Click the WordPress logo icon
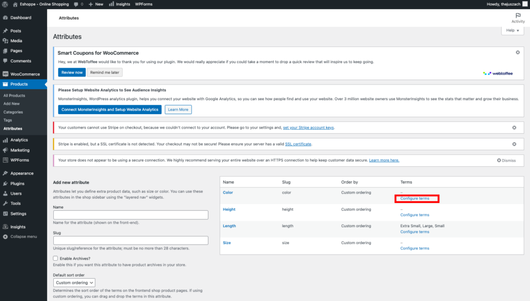Screen dimensions: 530x301 click(x=6, y=4)
